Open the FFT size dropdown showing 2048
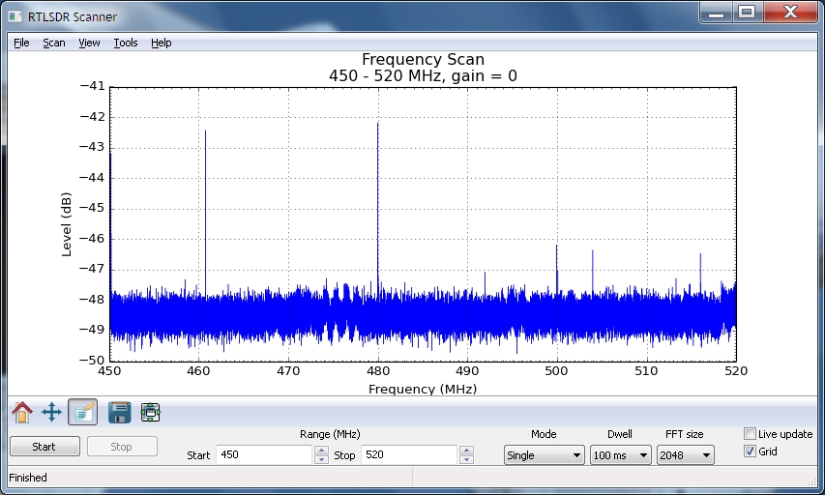Screen dimensions: 825x495 coord(685,455)
